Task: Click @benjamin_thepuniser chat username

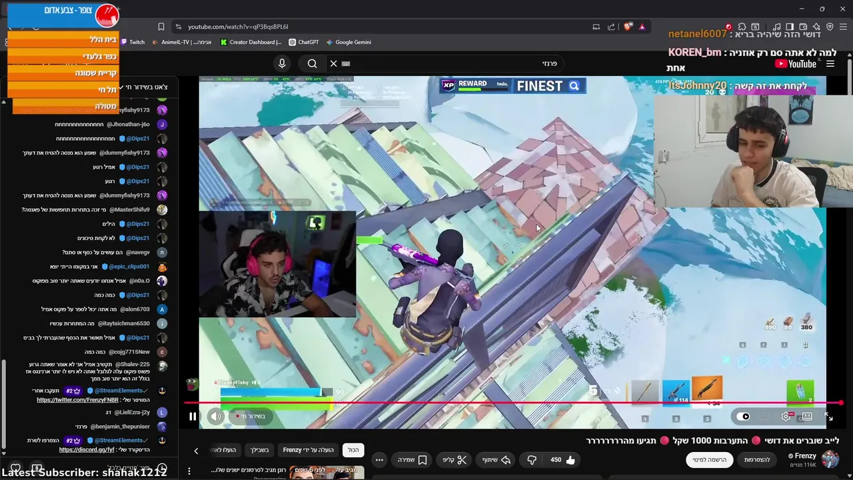Action: click(121, 426)
